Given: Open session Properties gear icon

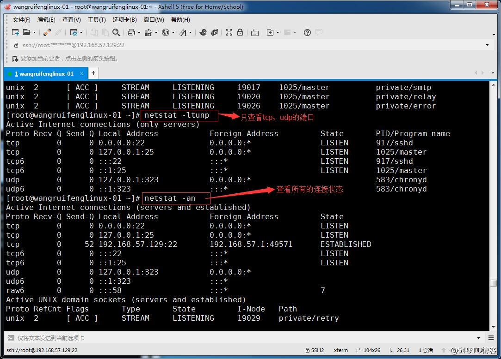Looking at the screenshot, I should point(74,32).
